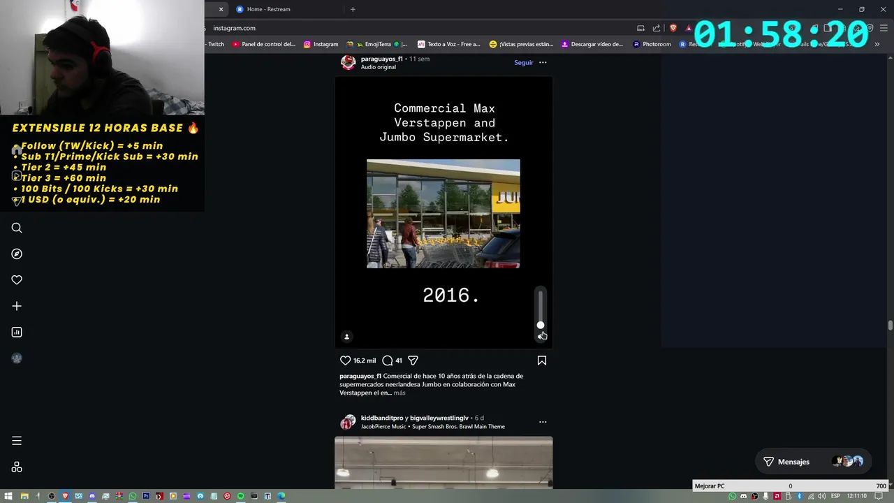Click kiddbanditpro post avatar
This screenshot has height=503, width=894.
pyautogui.click(x=348, y=422)
